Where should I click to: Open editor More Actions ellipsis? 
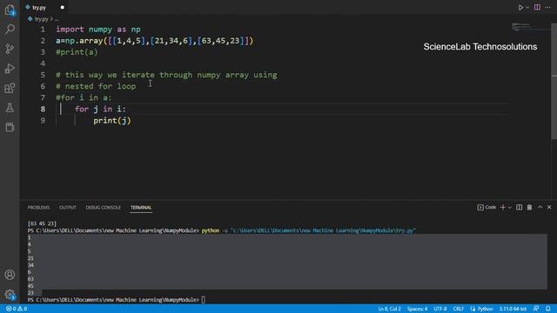pyautogui.click(x=547, y=8)
